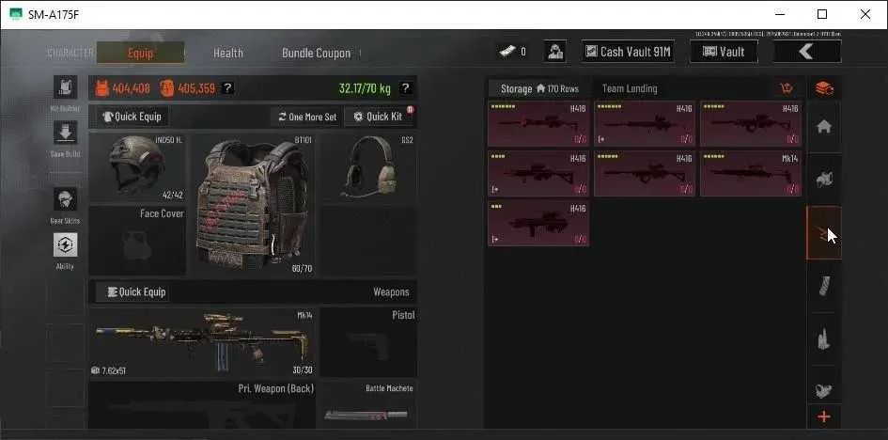888x440 pixels.
Task: Click Quick Equip above the helmet slot
Action: tap(132, 117)
